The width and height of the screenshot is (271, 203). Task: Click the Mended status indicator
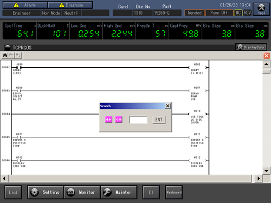tap(195, 12)
